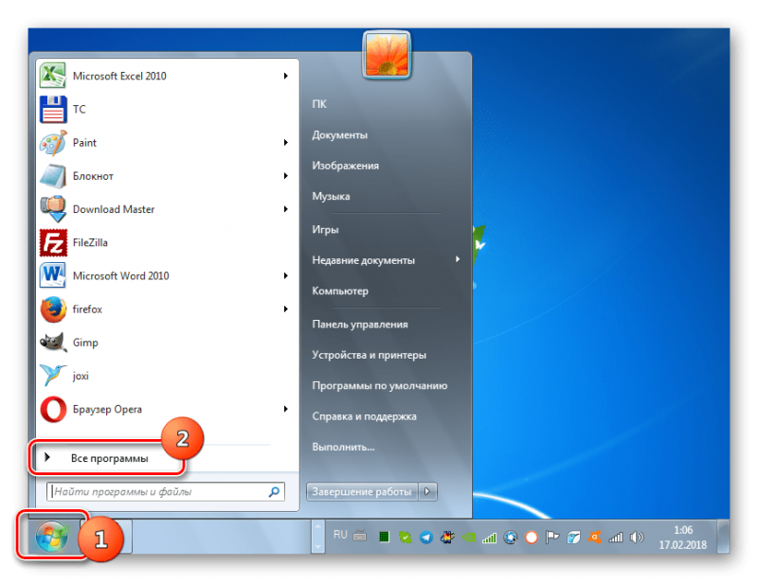Open Gimp image editor
Image resolution: width=758 pixels, height=582 pixels.
click(167, 343)
